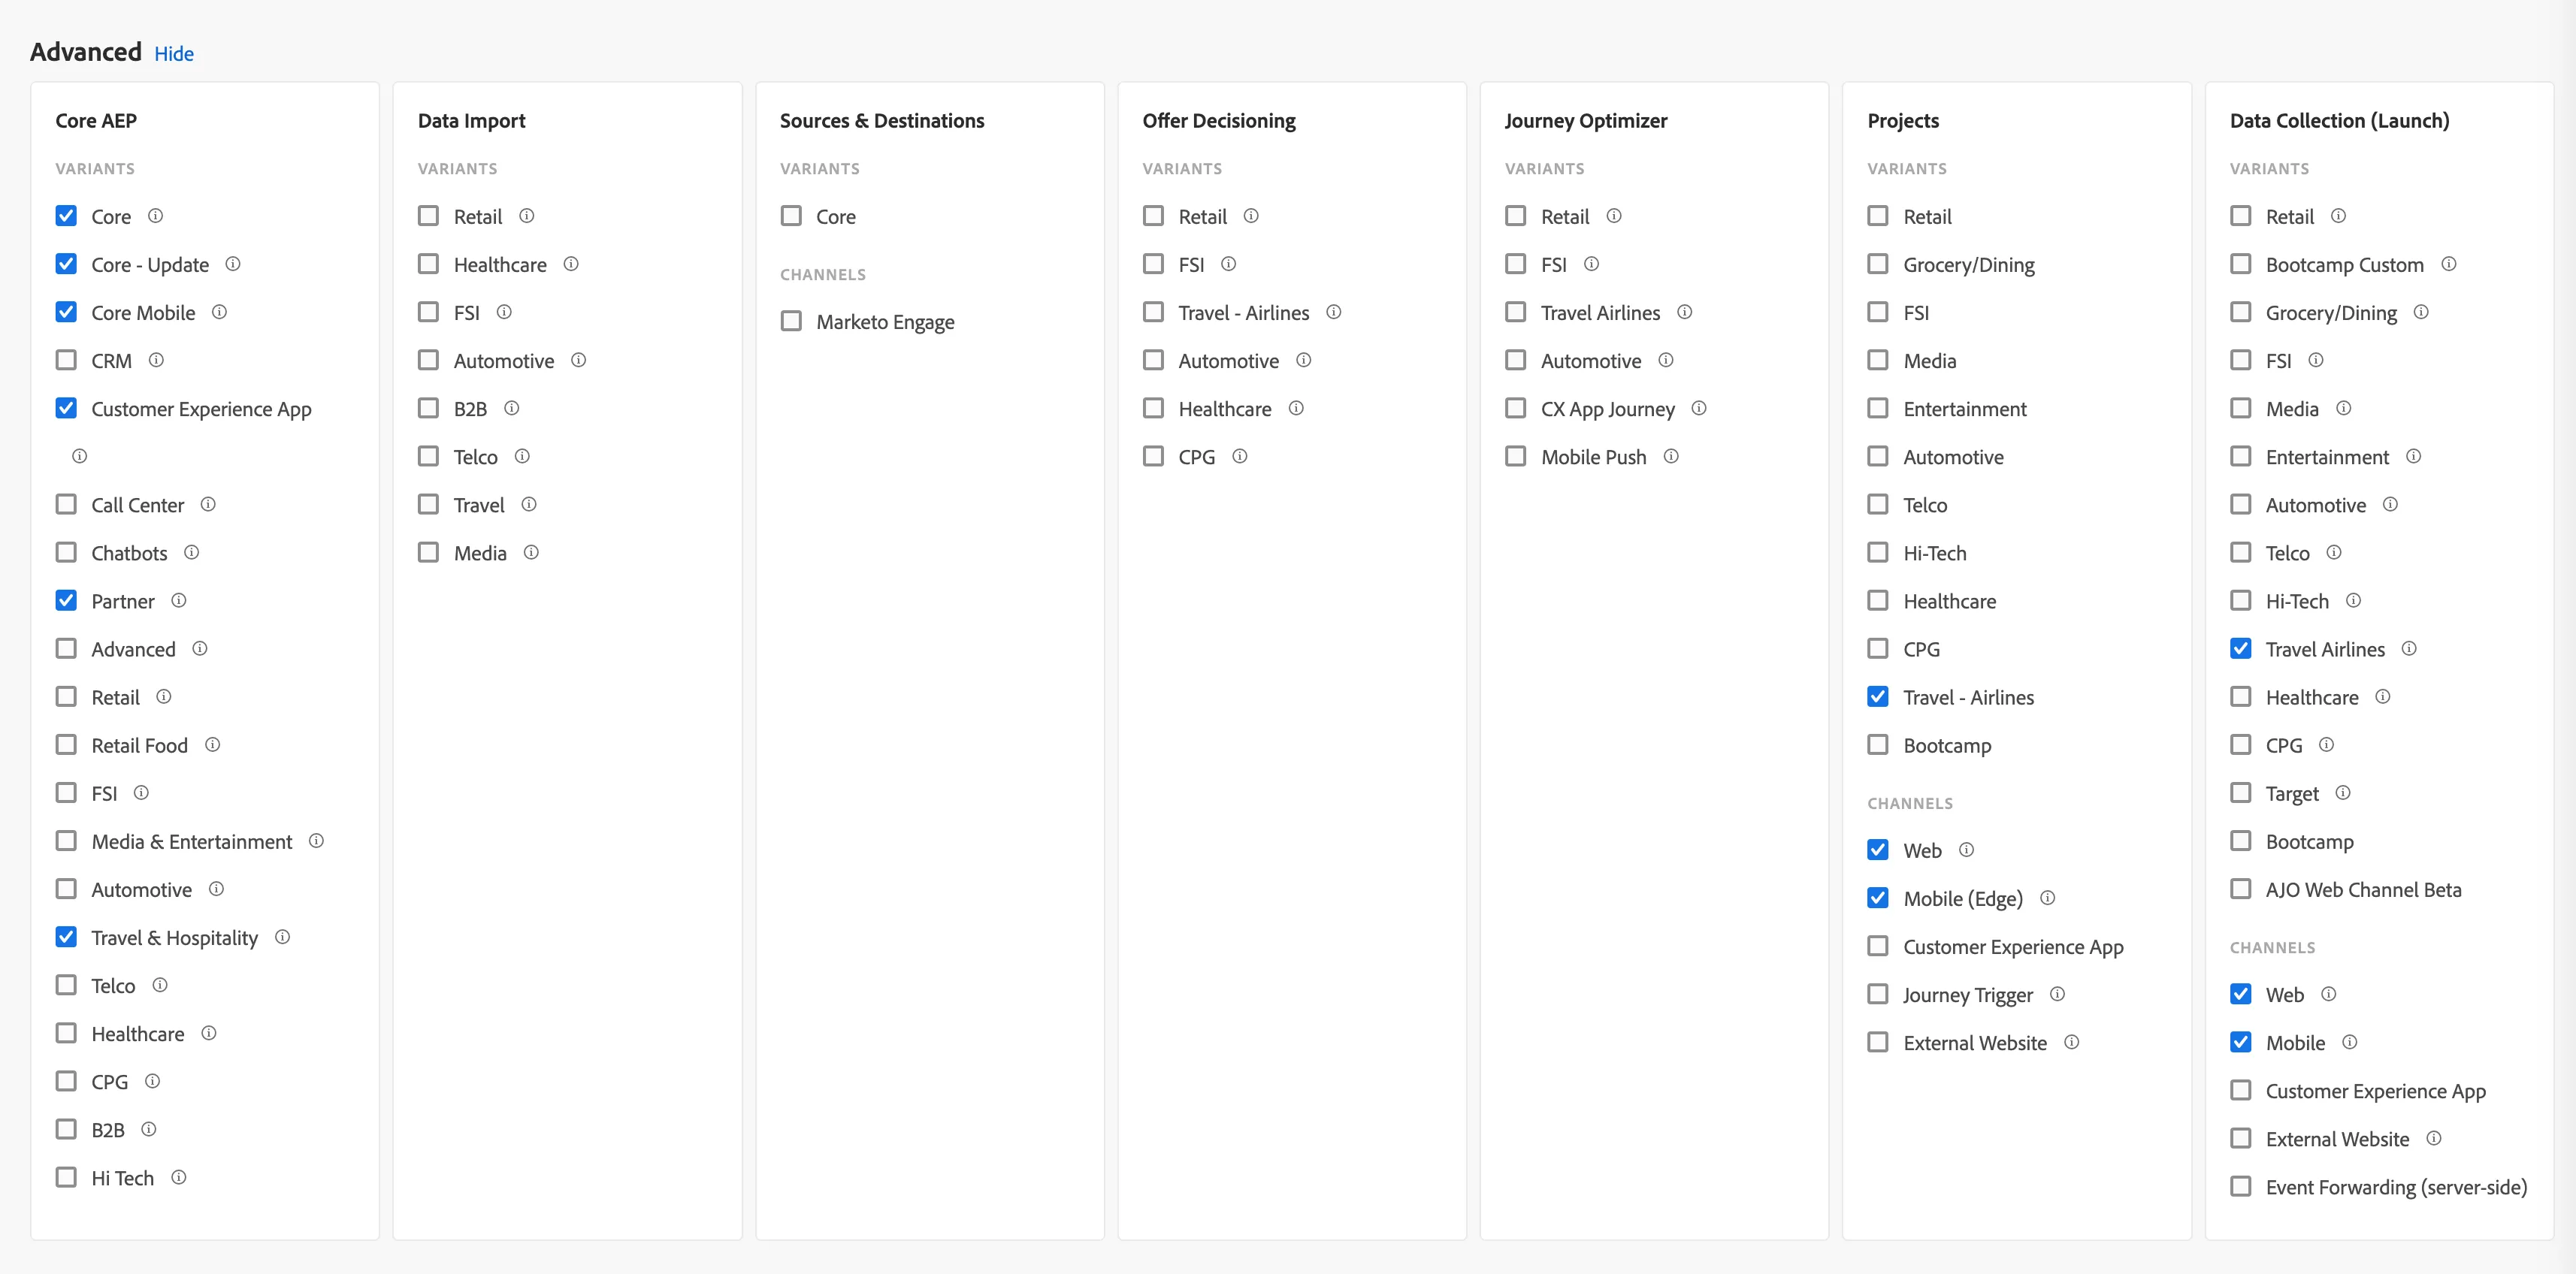This screenshot has width=2576, height=1274.
Task: Enable Mobile Push in Journey Optimizer
Action: coord(1516,456)
